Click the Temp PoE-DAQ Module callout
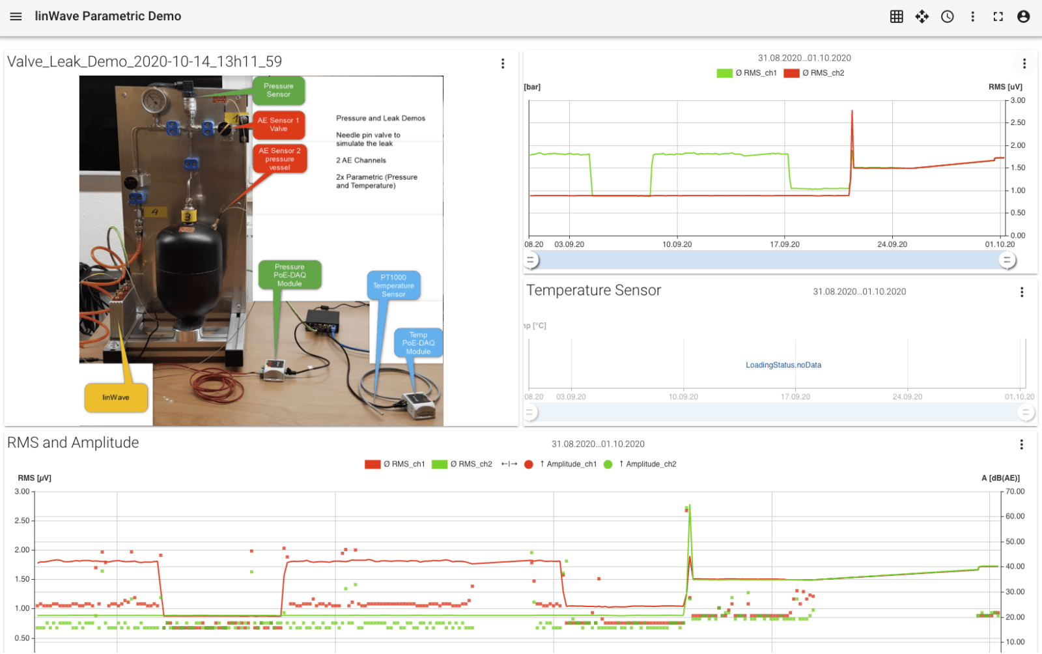 418,343
